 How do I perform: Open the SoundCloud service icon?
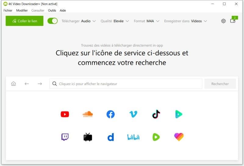pyautogui.click(x=88, y=114)
